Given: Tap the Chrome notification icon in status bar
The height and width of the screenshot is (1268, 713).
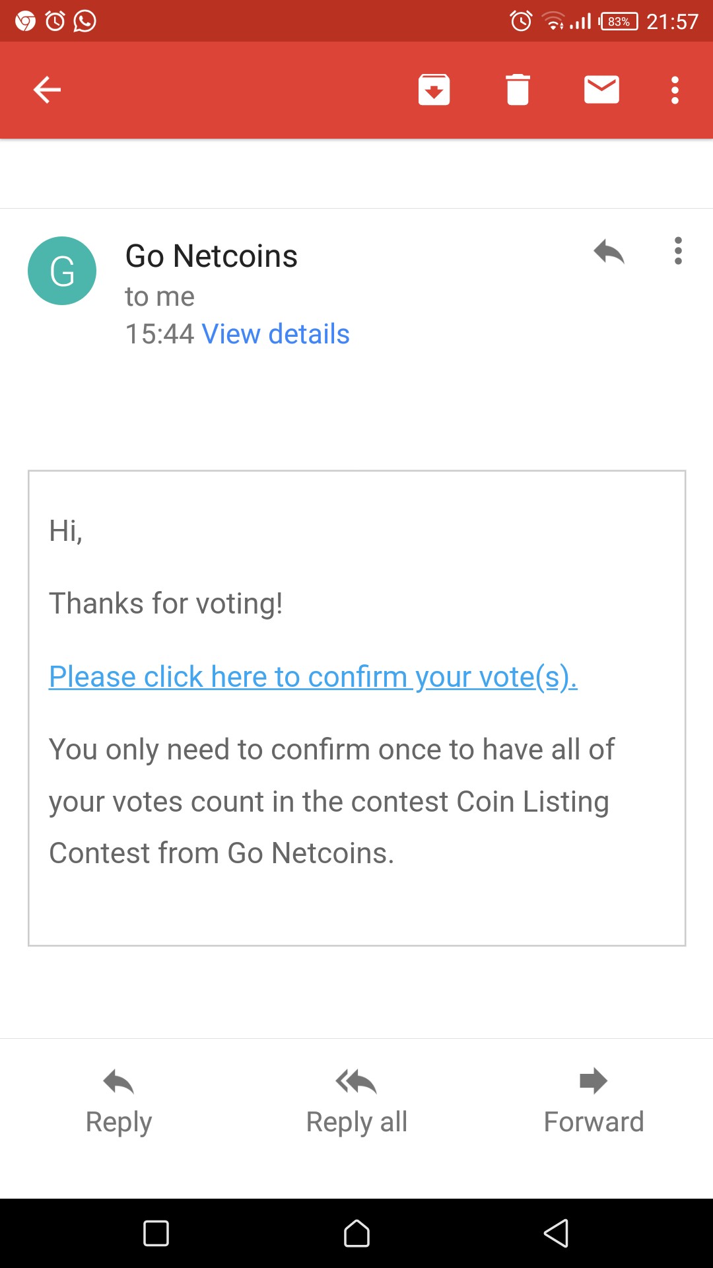Looking at the screenshot, I should click(x=25, y=21).
